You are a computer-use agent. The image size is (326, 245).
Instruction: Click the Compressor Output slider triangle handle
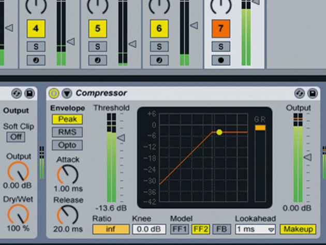[308, 157]
